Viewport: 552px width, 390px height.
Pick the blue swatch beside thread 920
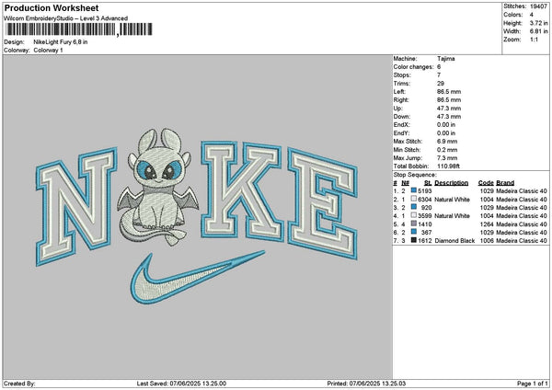click(x=414, y=207)
